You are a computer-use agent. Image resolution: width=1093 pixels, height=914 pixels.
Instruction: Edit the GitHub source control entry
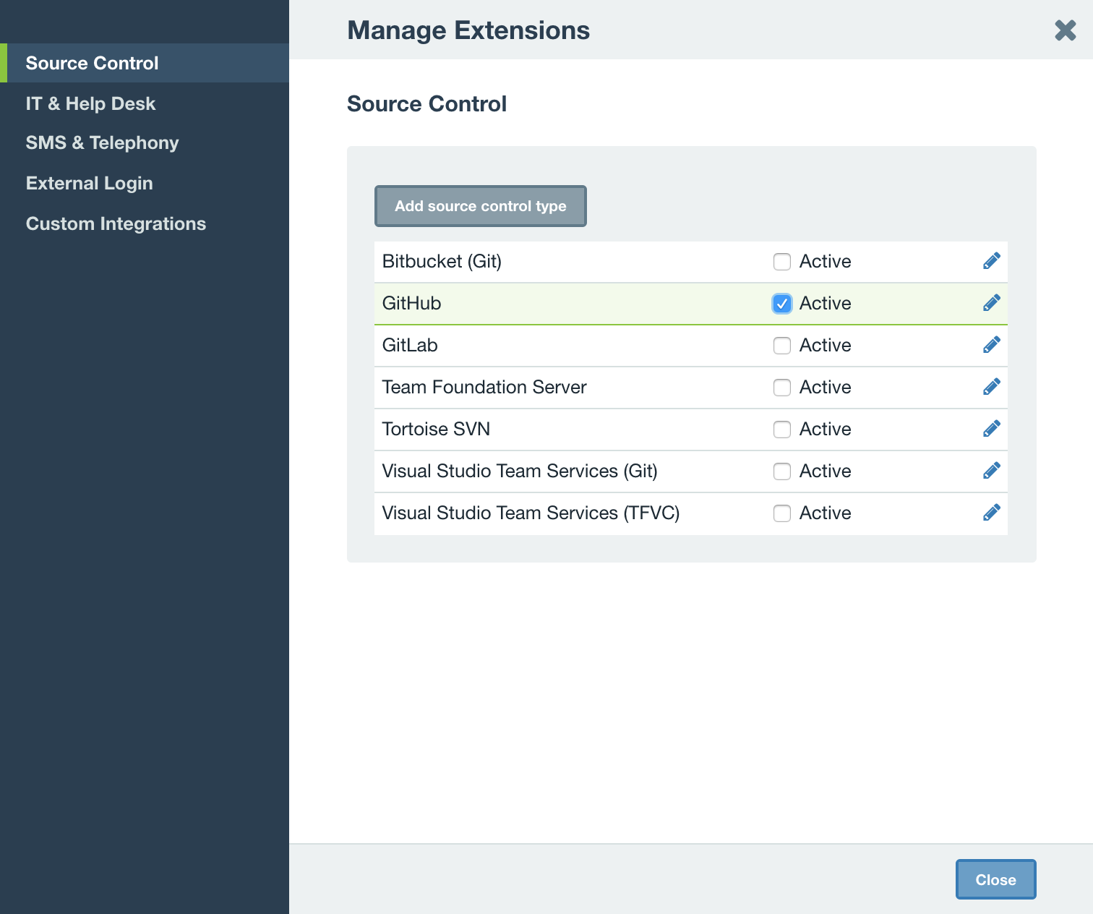point(991,303)
